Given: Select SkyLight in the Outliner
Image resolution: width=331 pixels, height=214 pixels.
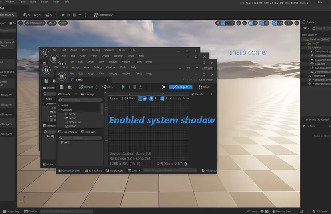Looking at the screenshot, I should (x=320, y=64).
